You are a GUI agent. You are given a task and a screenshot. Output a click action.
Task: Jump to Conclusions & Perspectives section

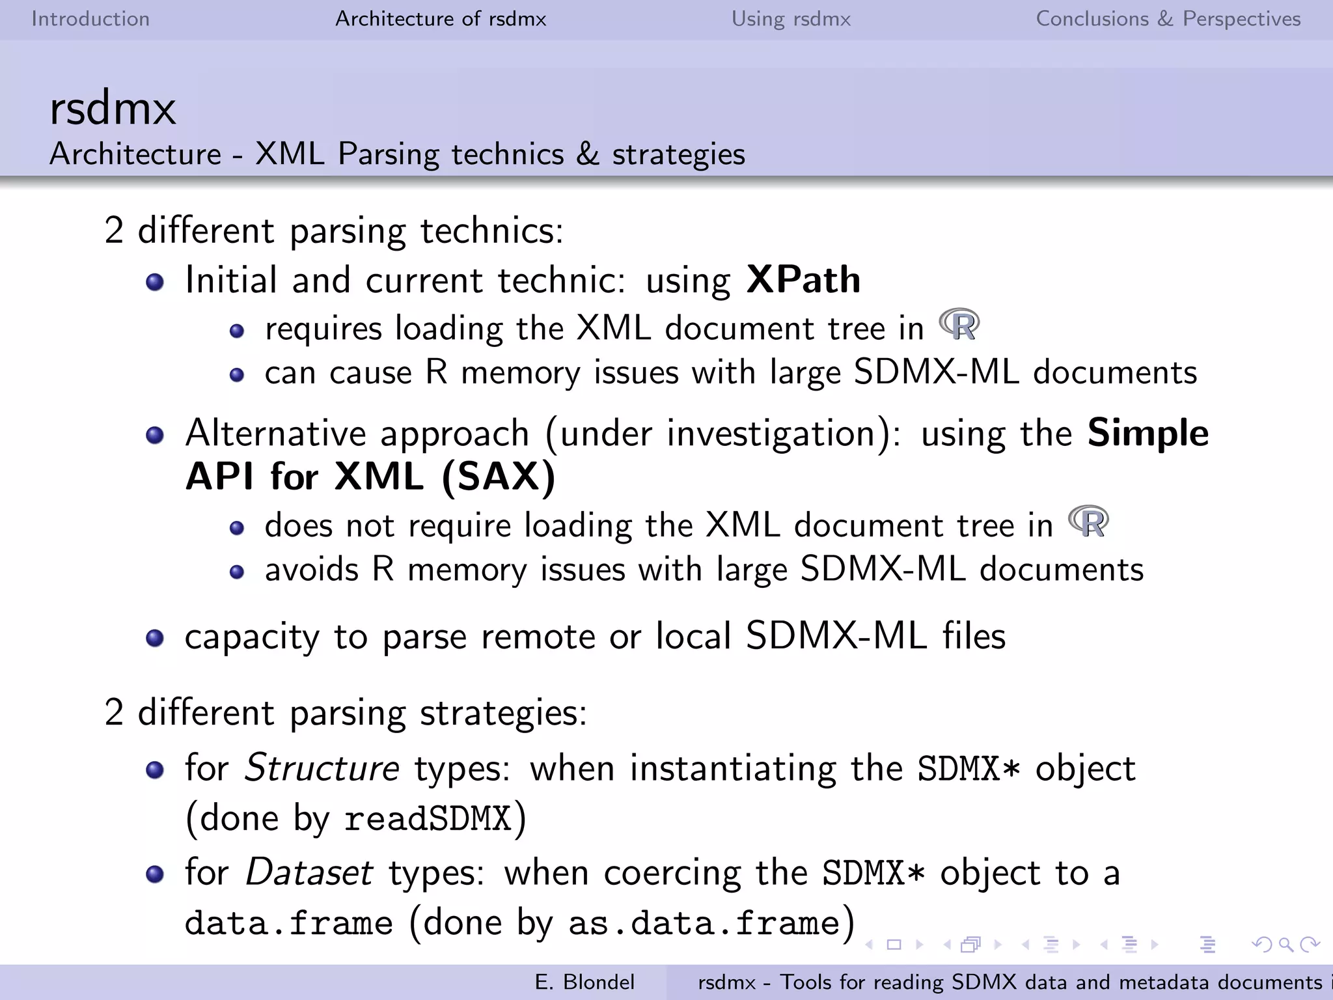tap(1168, 19)
